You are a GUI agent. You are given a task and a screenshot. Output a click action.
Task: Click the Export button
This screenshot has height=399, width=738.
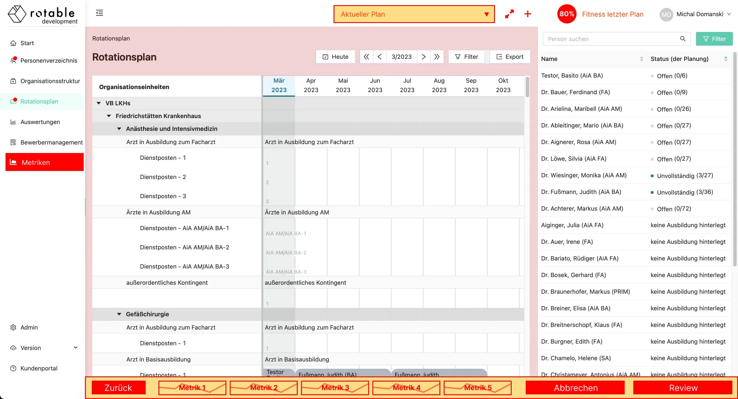(510, 57)
